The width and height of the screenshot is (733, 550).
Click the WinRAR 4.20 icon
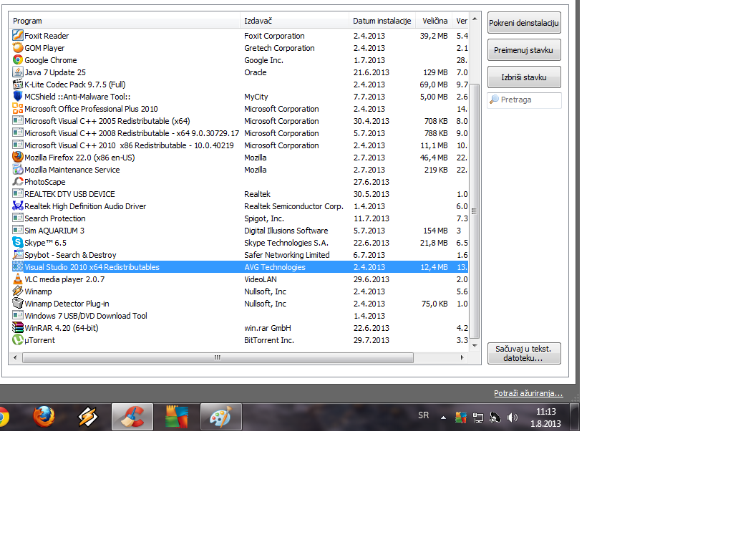click(x=18, y=327)
